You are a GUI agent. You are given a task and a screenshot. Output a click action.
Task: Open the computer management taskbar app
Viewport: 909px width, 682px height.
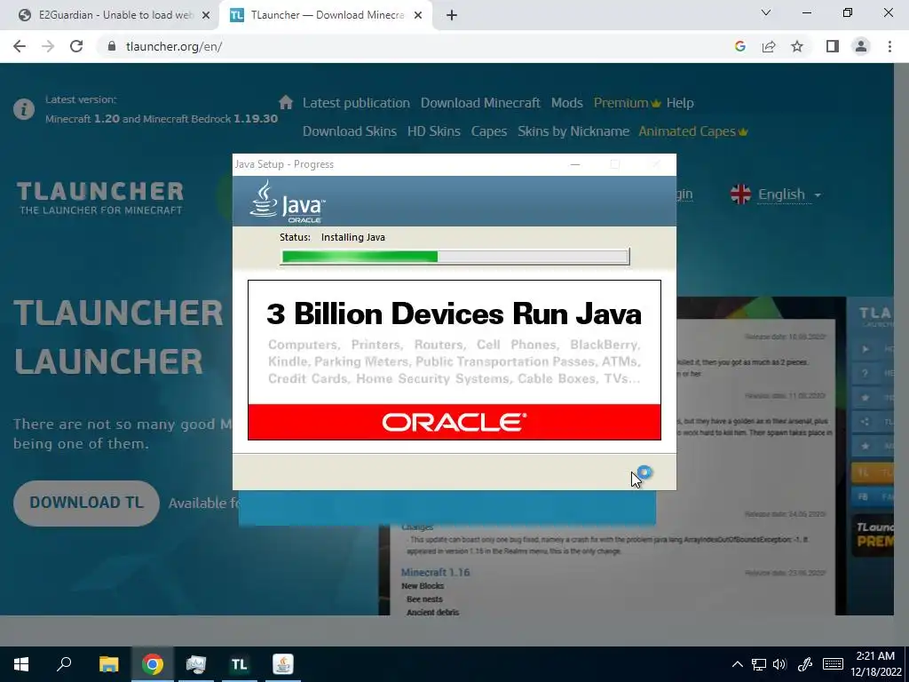[196, 664]
